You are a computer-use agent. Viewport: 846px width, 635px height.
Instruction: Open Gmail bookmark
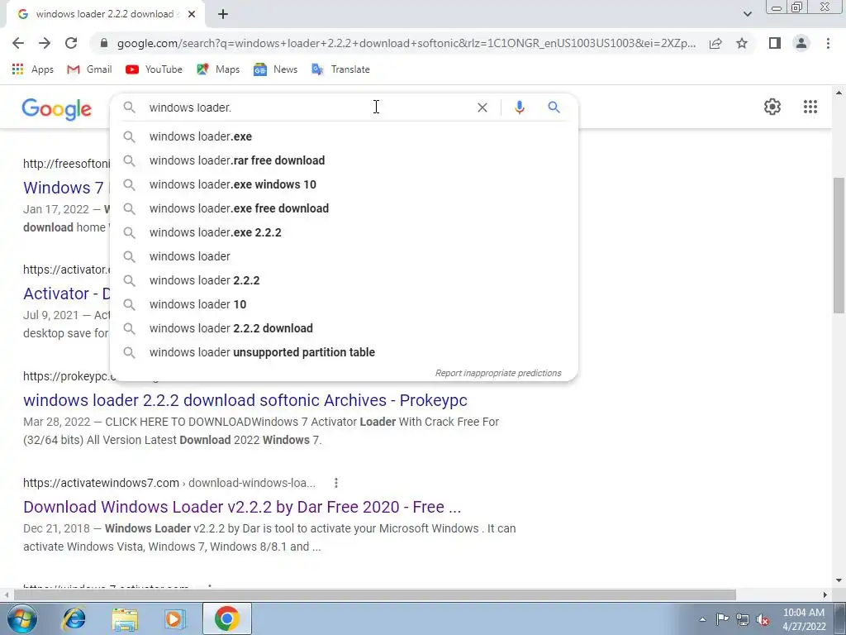tap(89, 69)
